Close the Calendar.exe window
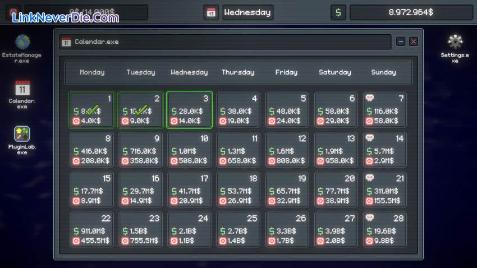The image size is (477, 268). (x=413, y=41)
